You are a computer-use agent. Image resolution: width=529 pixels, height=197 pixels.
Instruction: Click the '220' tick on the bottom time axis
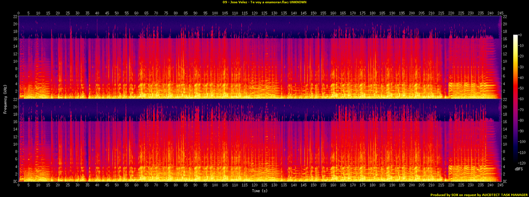click(x=452, y=186)
